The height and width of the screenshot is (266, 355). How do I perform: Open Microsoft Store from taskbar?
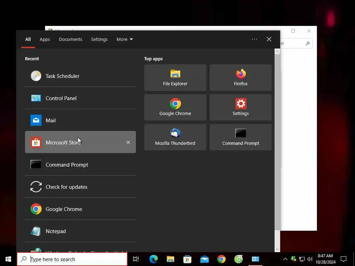pyautogui.click(x=188, y=259)
